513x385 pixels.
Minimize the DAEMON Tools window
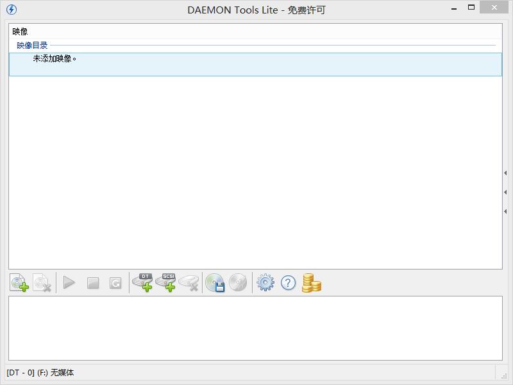454,9
